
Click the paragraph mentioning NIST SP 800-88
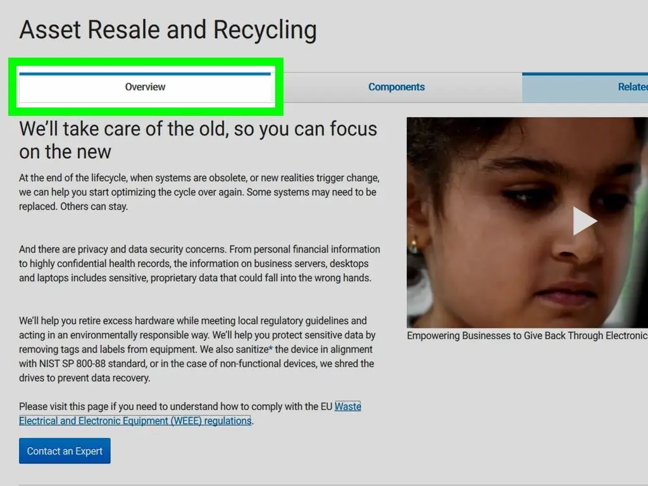coord(197,349)
